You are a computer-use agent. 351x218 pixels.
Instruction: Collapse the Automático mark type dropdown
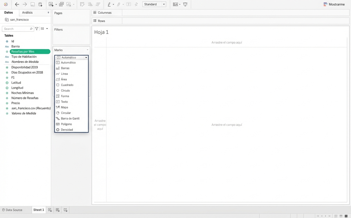click(x=86, y=57)
